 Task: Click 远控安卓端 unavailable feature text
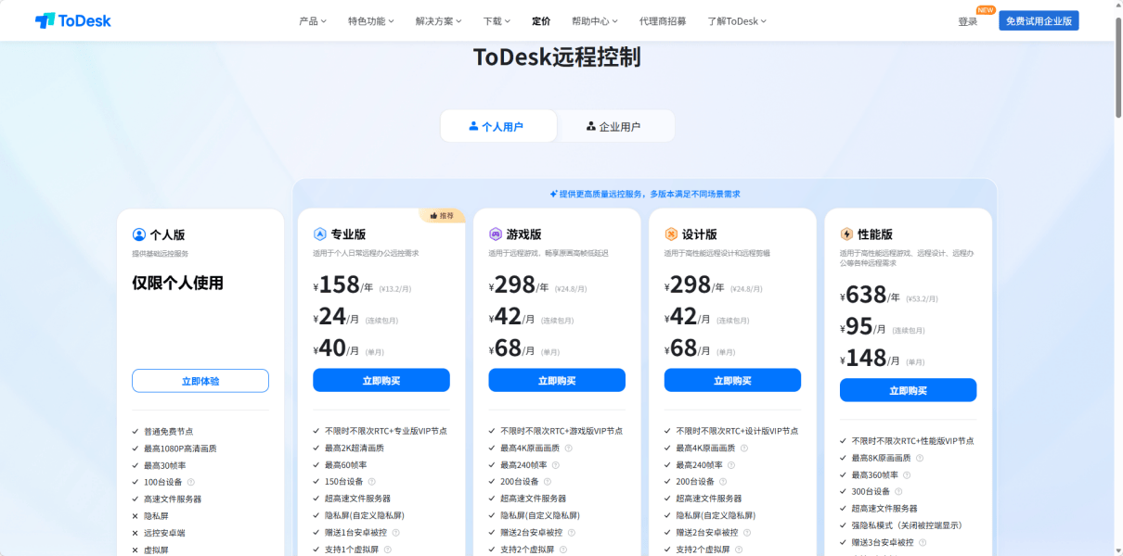(x=164, y=533)
